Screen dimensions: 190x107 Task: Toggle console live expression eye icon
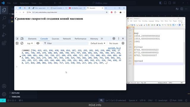click(38, 43)
